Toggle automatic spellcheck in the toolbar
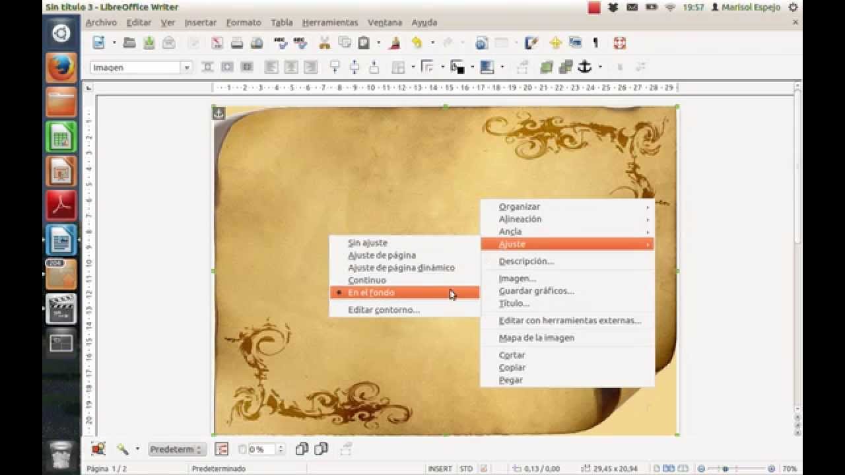845x475 pixels. pyautogui.click(x=300, y=43)
